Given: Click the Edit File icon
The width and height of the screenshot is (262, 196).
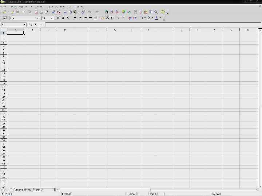Looking at the screenshot, I should 30,12.
